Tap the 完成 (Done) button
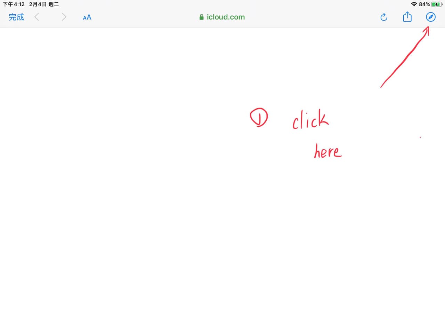This screenshot has width=445, height=334. click(x=16, y=17)
